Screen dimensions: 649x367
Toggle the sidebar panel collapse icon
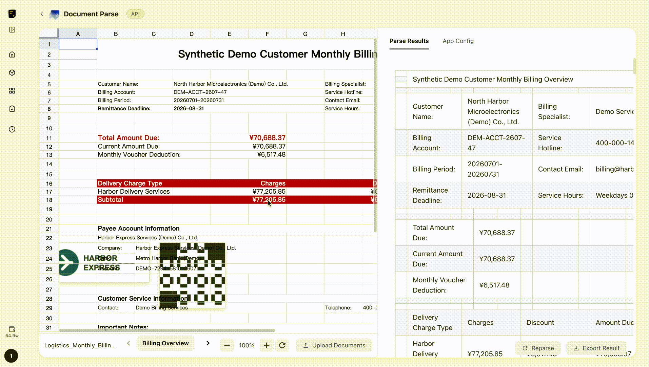pos(12,30)
